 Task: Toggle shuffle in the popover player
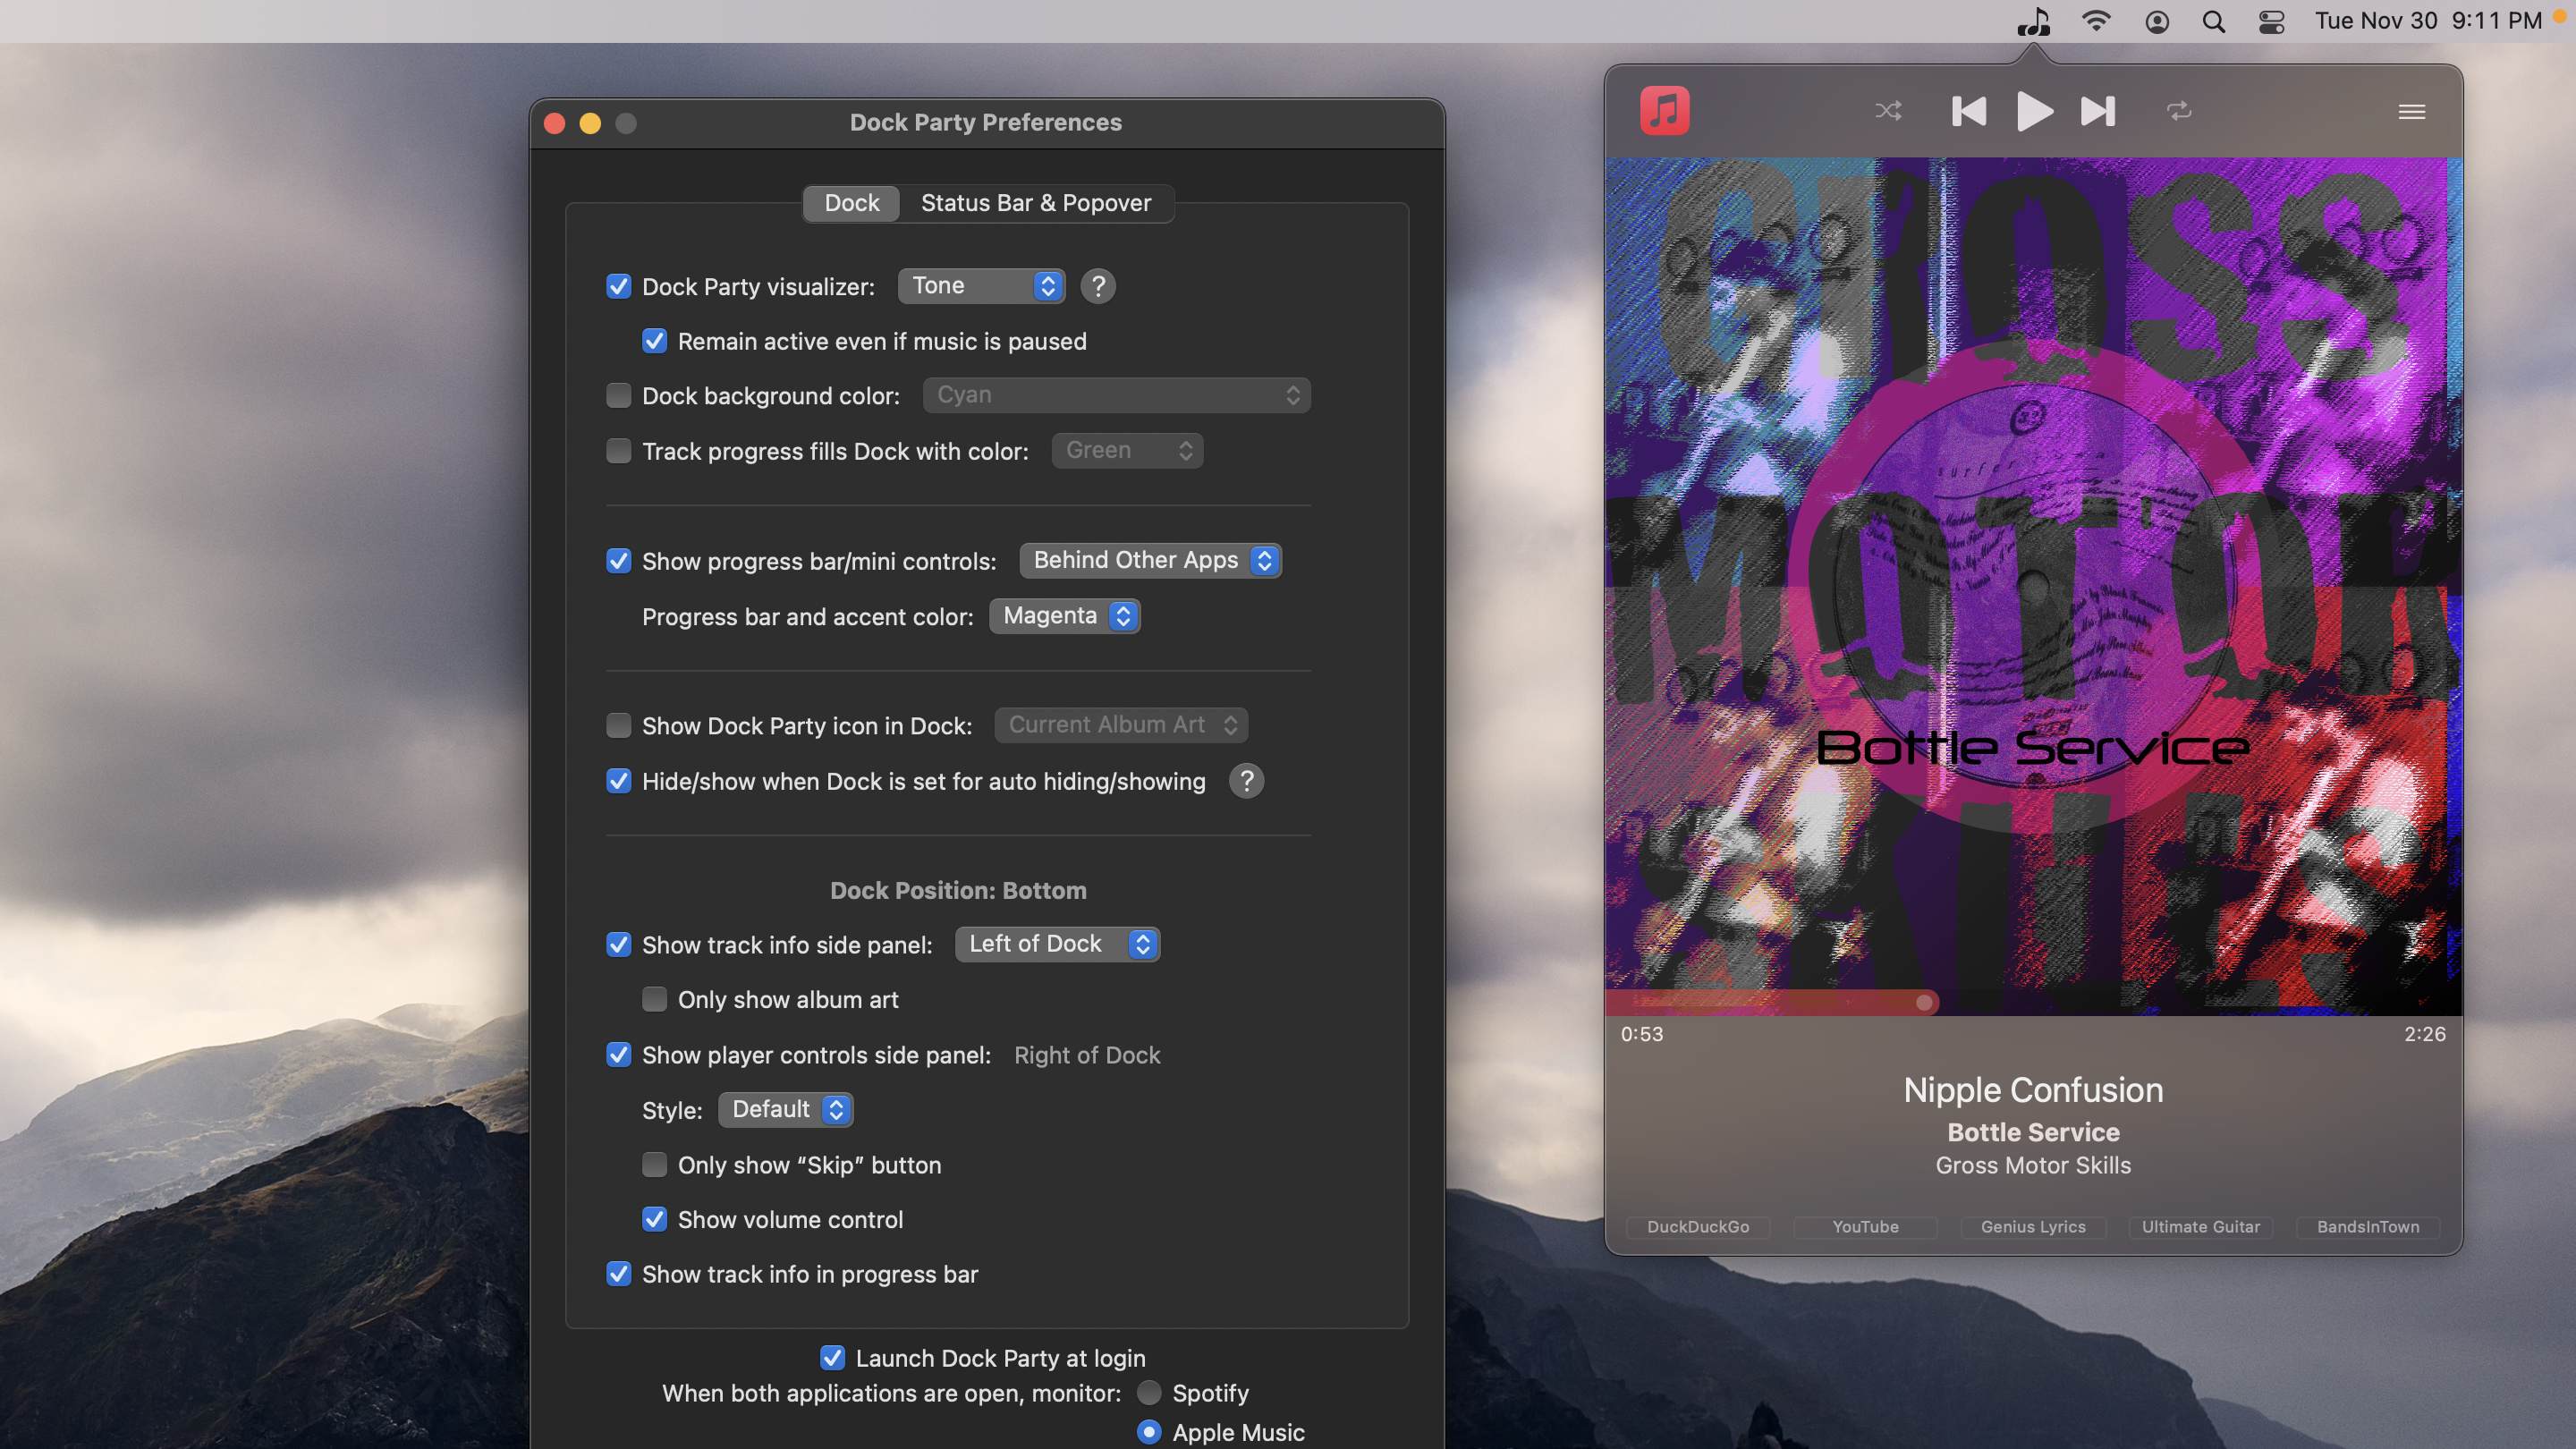(x=1888, y=111)
